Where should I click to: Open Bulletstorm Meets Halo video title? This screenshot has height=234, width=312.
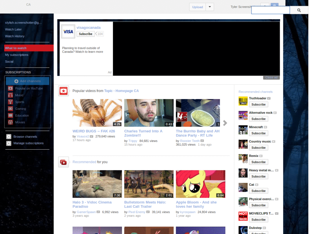[145, 204]
